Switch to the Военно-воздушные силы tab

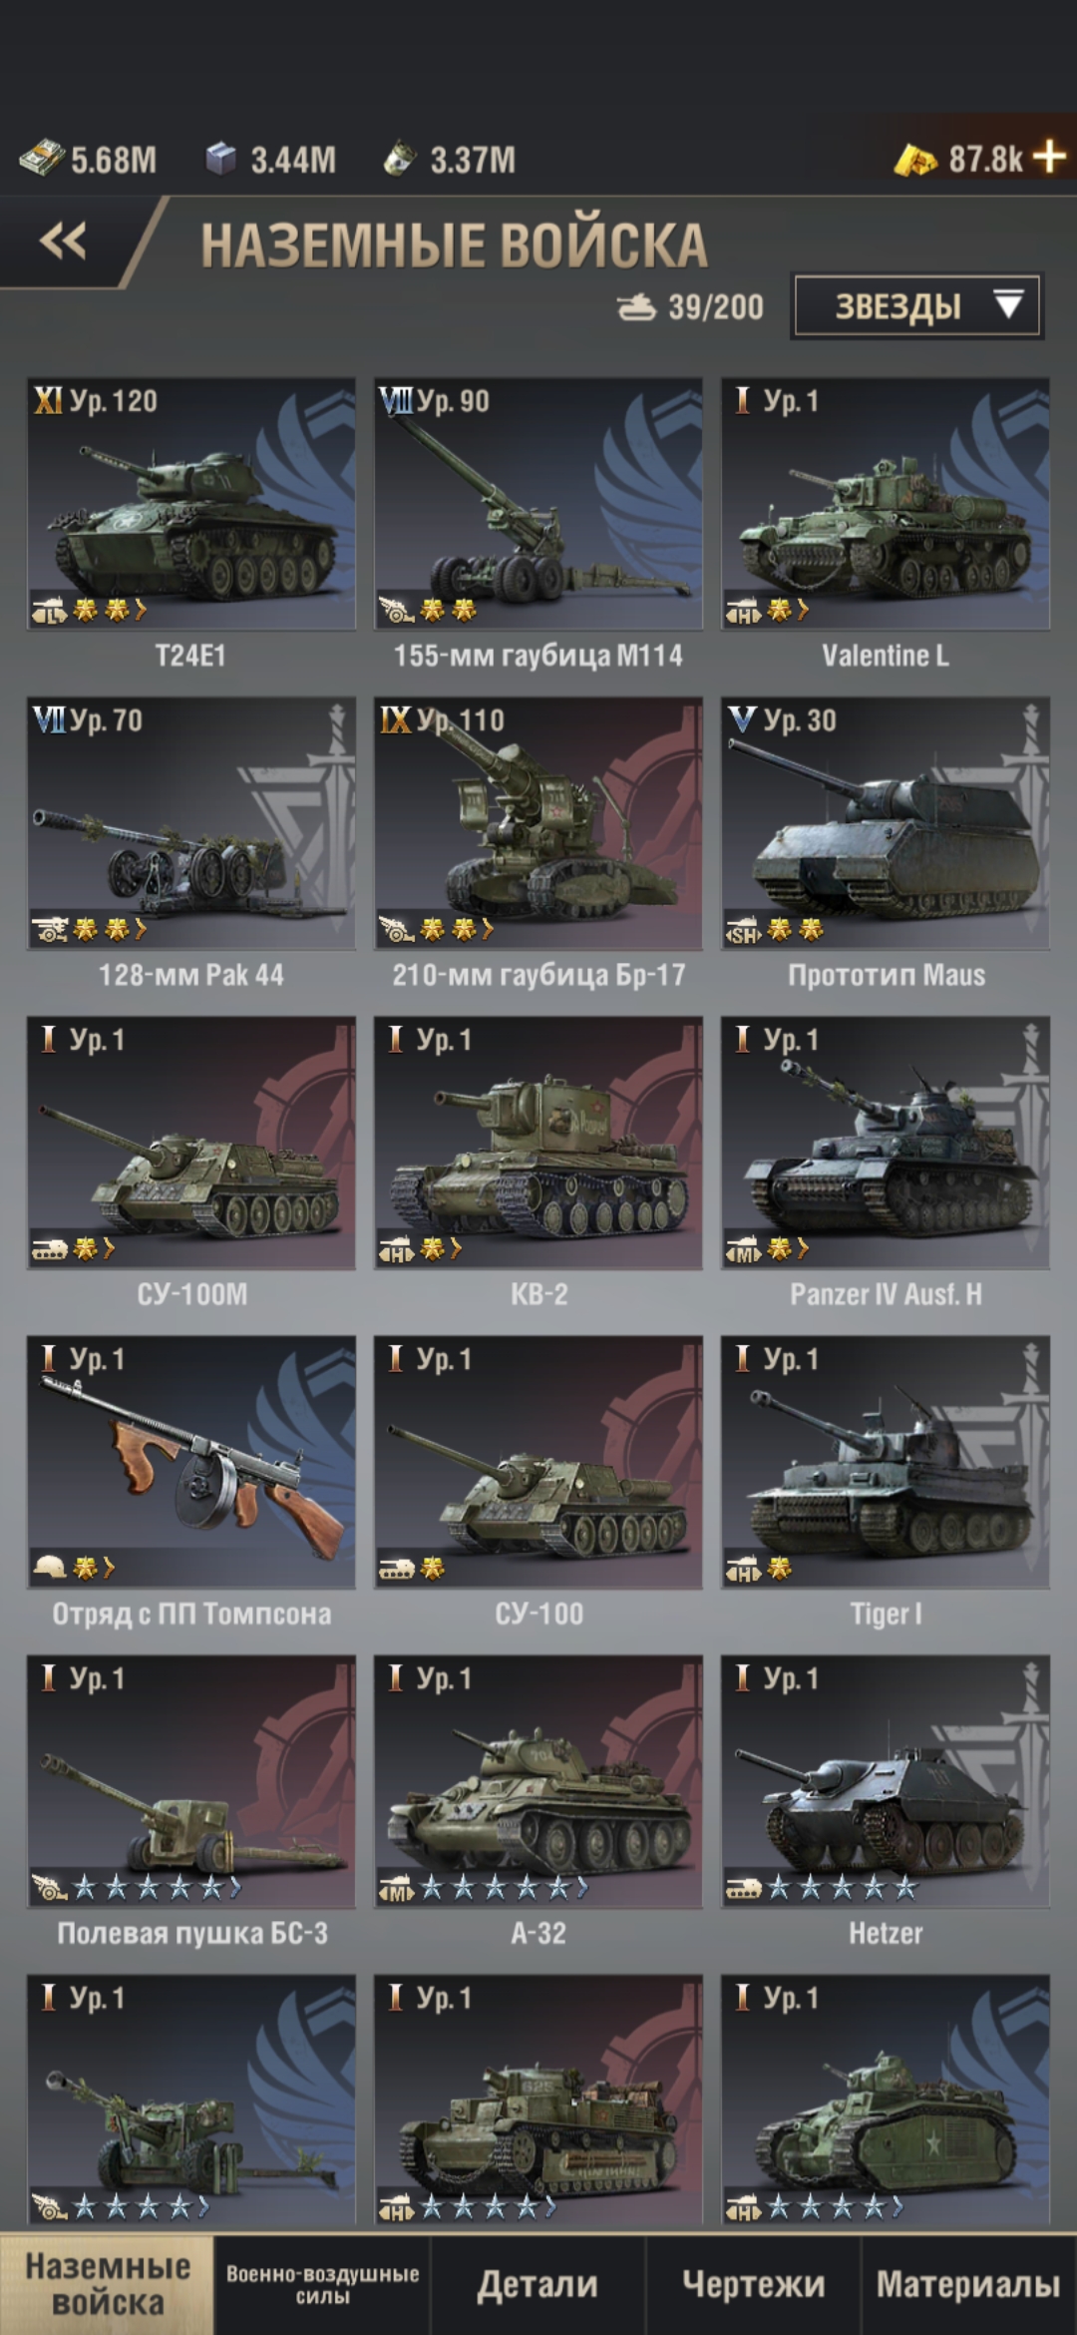(322, 2284)
